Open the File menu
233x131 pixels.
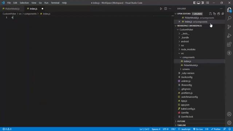coord(9,3)
